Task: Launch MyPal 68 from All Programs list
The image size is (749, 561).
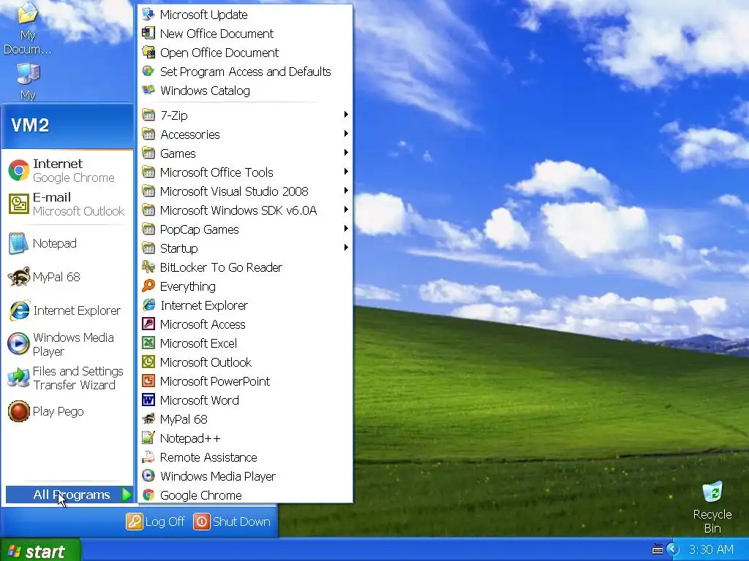Action: pos(245,419)
